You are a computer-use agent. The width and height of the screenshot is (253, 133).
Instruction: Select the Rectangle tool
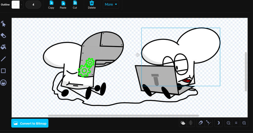coord(4,71)
